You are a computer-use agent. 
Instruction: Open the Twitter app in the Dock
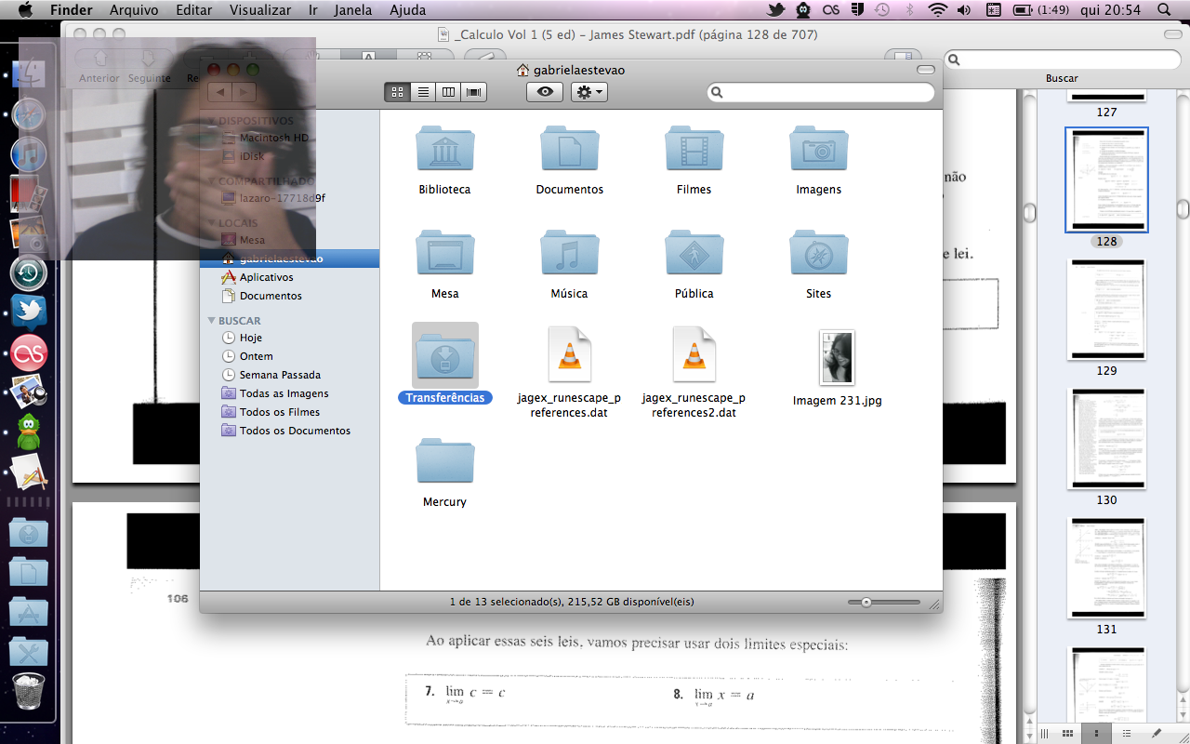(x=29, y=312)
